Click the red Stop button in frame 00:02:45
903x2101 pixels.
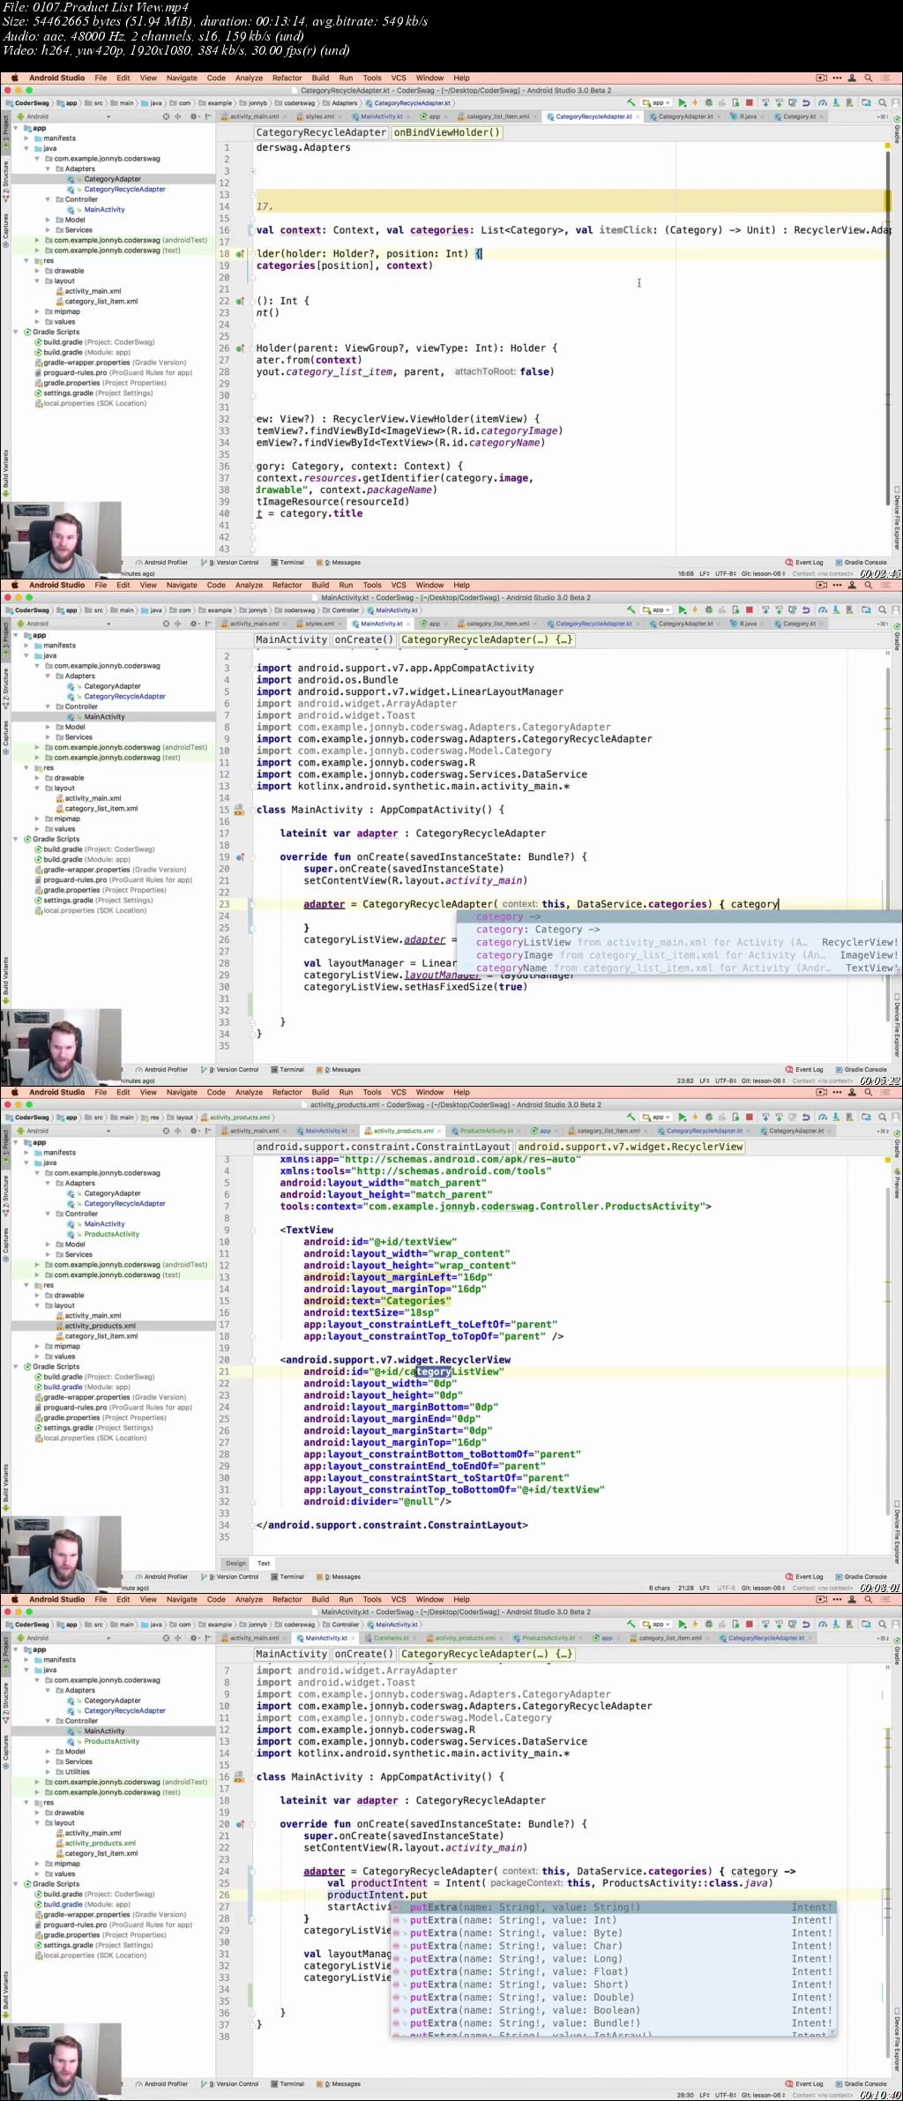click(750, 103)
